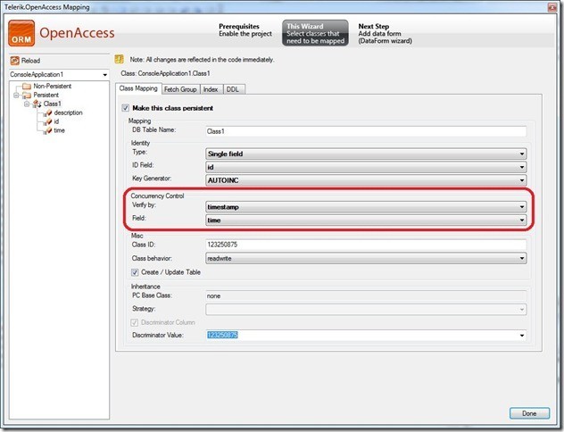Image resolution: width=564 pixels, height=432 pixels.
Task: Select the description tree item
Action: pyautogui.click(x=69, y=113)
